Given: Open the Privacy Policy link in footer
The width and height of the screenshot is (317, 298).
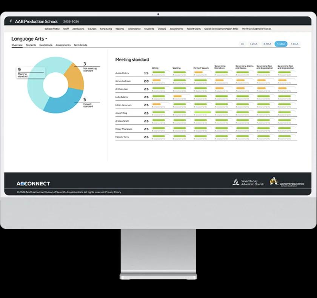Looking at the screenshot, I should coord(113,192).
